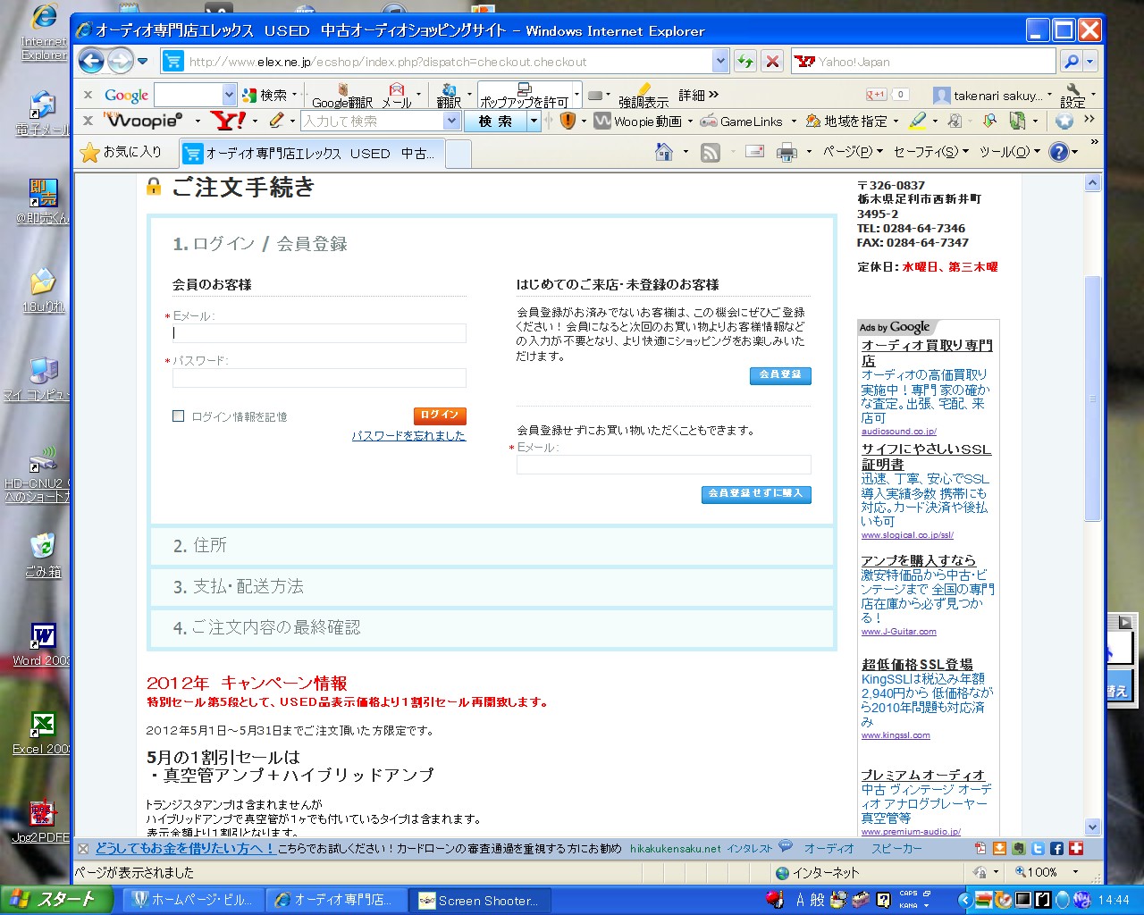Click どうしてもお金を借りたい方へ link

(185, 849)
